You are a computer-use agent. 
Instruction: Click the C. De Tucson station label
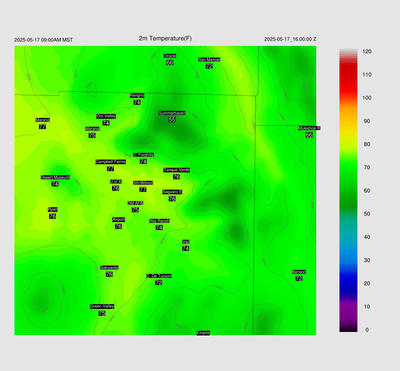click(x=159, y=276)
